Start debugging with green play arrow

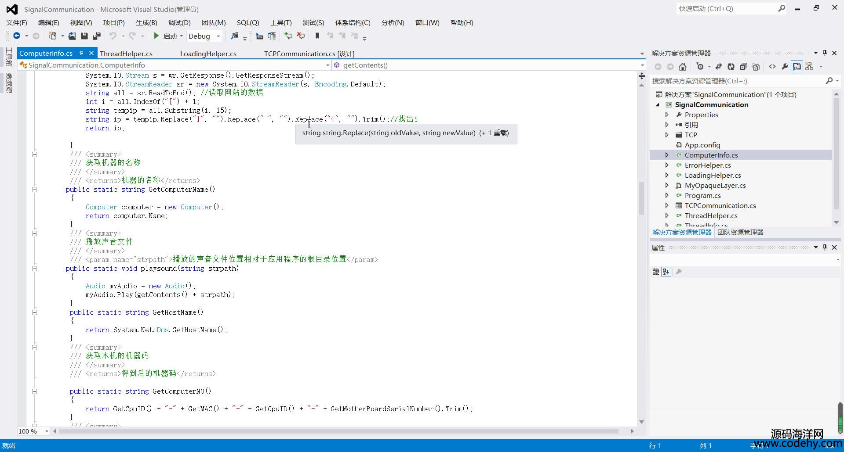tap(156, 36)
